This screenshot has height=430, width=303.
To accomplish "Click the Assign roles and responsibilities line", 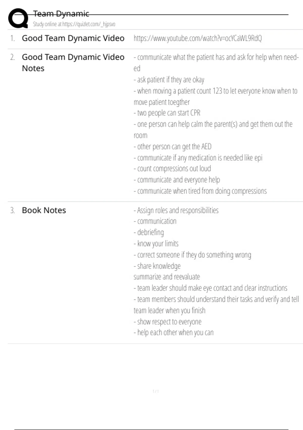I will point(176,210).
